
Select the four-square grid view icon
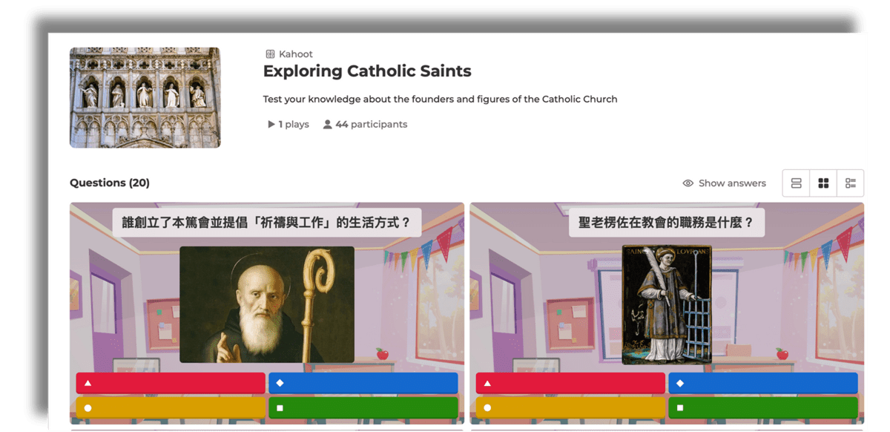point(823,183)
